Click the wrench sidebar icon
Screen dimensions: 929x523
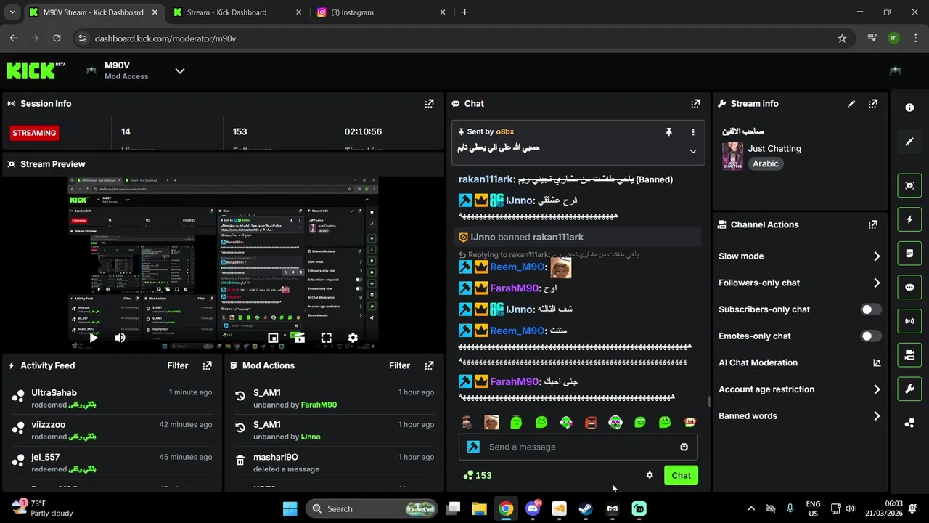point(909,389)
